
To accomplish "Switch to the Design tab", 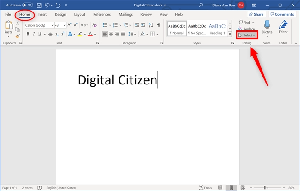I will (x=61, y=14).
